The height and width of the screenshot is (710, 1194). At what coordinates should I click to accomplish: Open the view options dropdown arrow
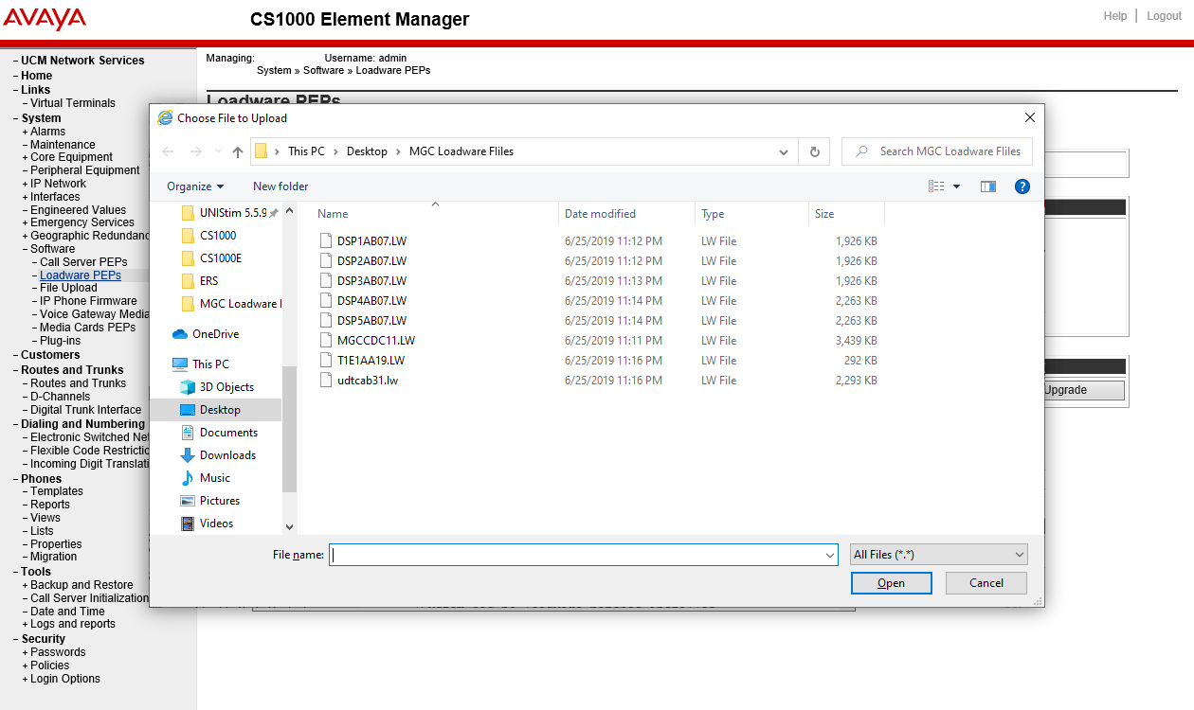click(957, 186)
